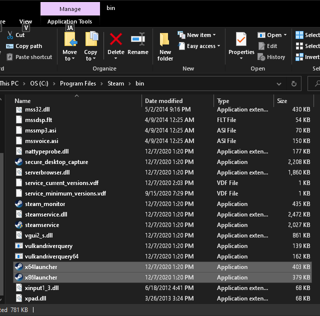The image size is (320, 316).
Task: Navigate to Program Files in the breadcrumb
Action: (x=78, y=83)
